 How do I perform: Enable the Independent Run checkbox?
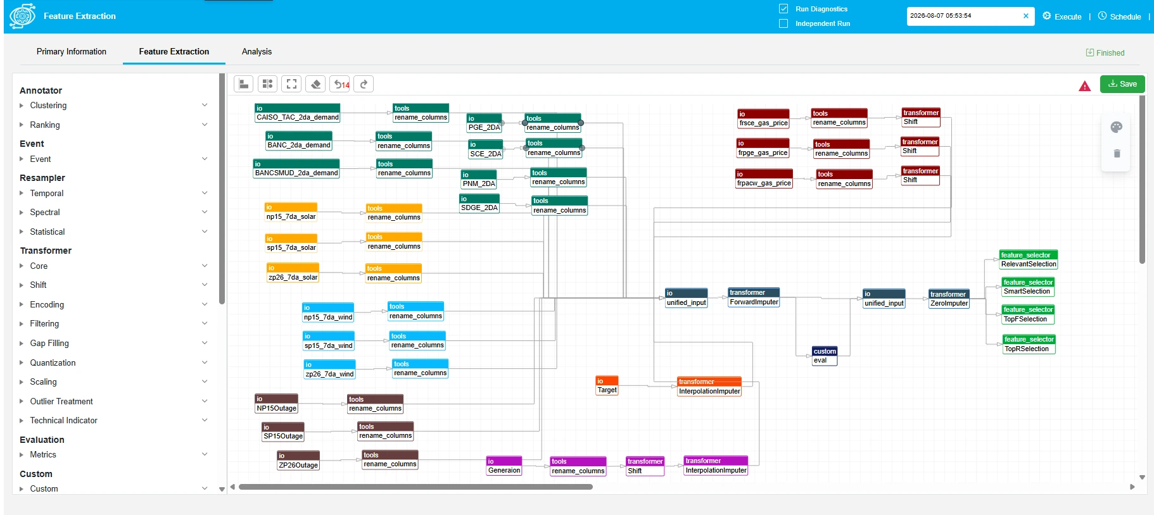pyautogui.click(x=783, y=23)
